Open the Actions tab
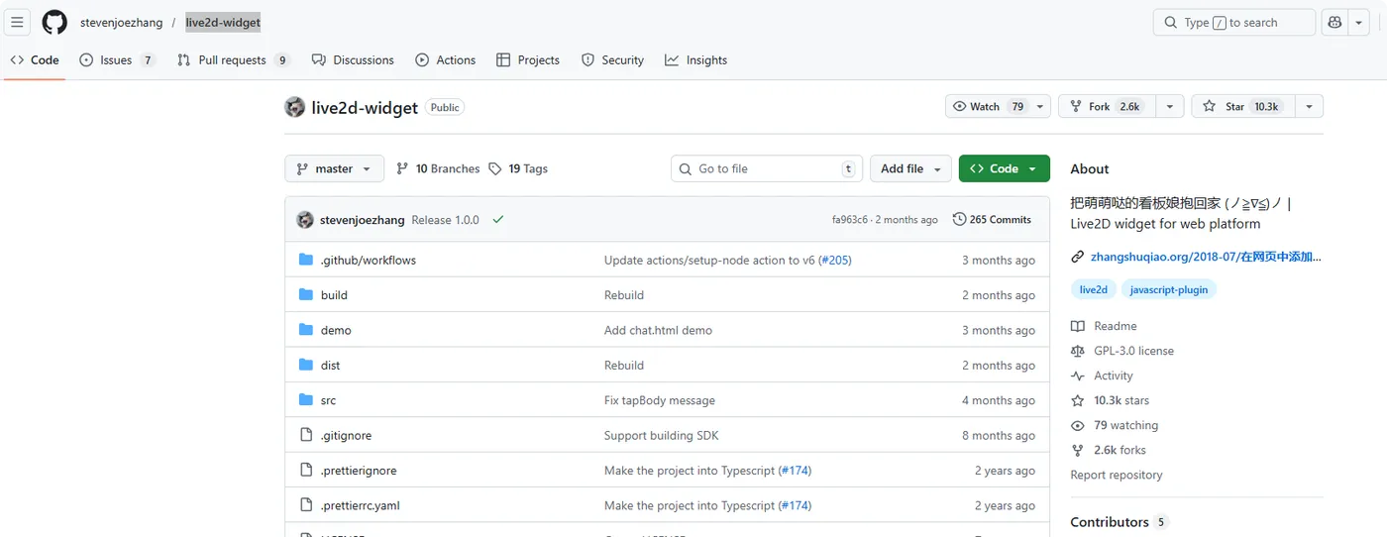 [446, 60]
